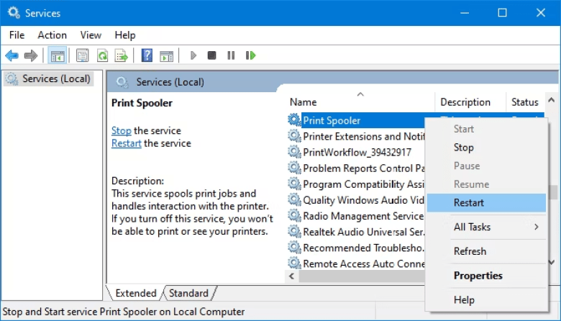Expand All Tasks submenu arrow
Screen dimensions: 561x321
click(536, 227)
